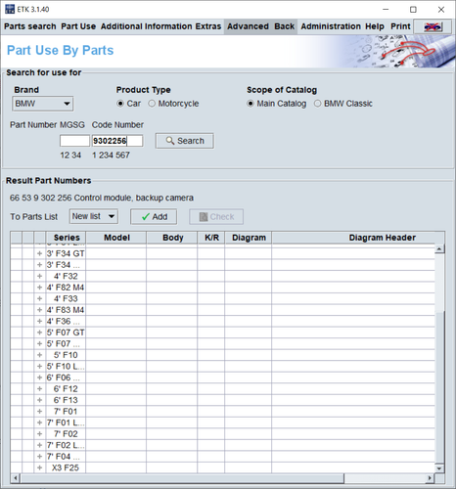456x489 pixels.
Task: Select the 5' F07 ... series cell
Action: pyautogui.click(x=66, y=343)
